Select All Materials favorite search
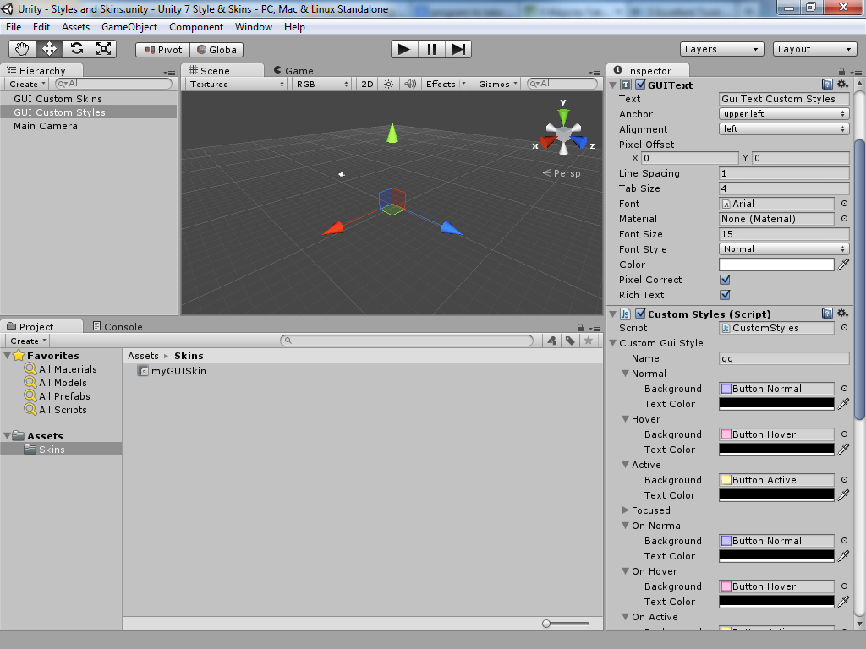Viewport: 866px width, 649px height. (61, 369)
